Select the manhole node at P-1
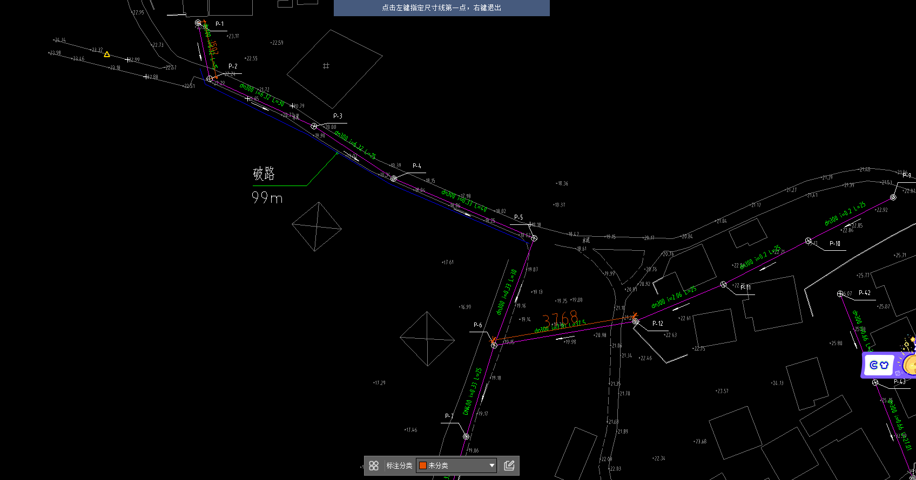This screenshot has width=916, height=480. [198, 23]
